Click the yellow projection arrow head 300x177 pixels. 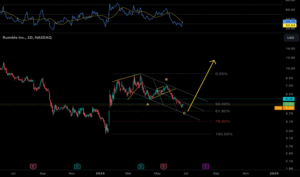213,62
